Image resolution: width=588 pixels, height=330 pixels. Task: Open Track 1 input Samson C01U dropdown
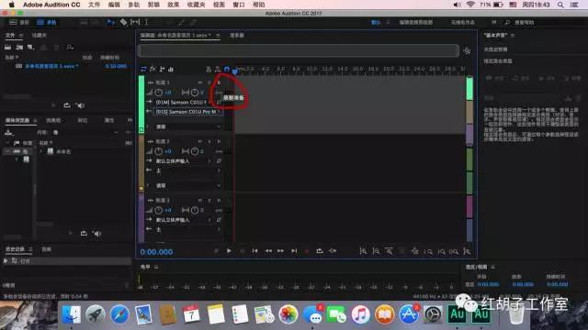(x=184, y=102)
